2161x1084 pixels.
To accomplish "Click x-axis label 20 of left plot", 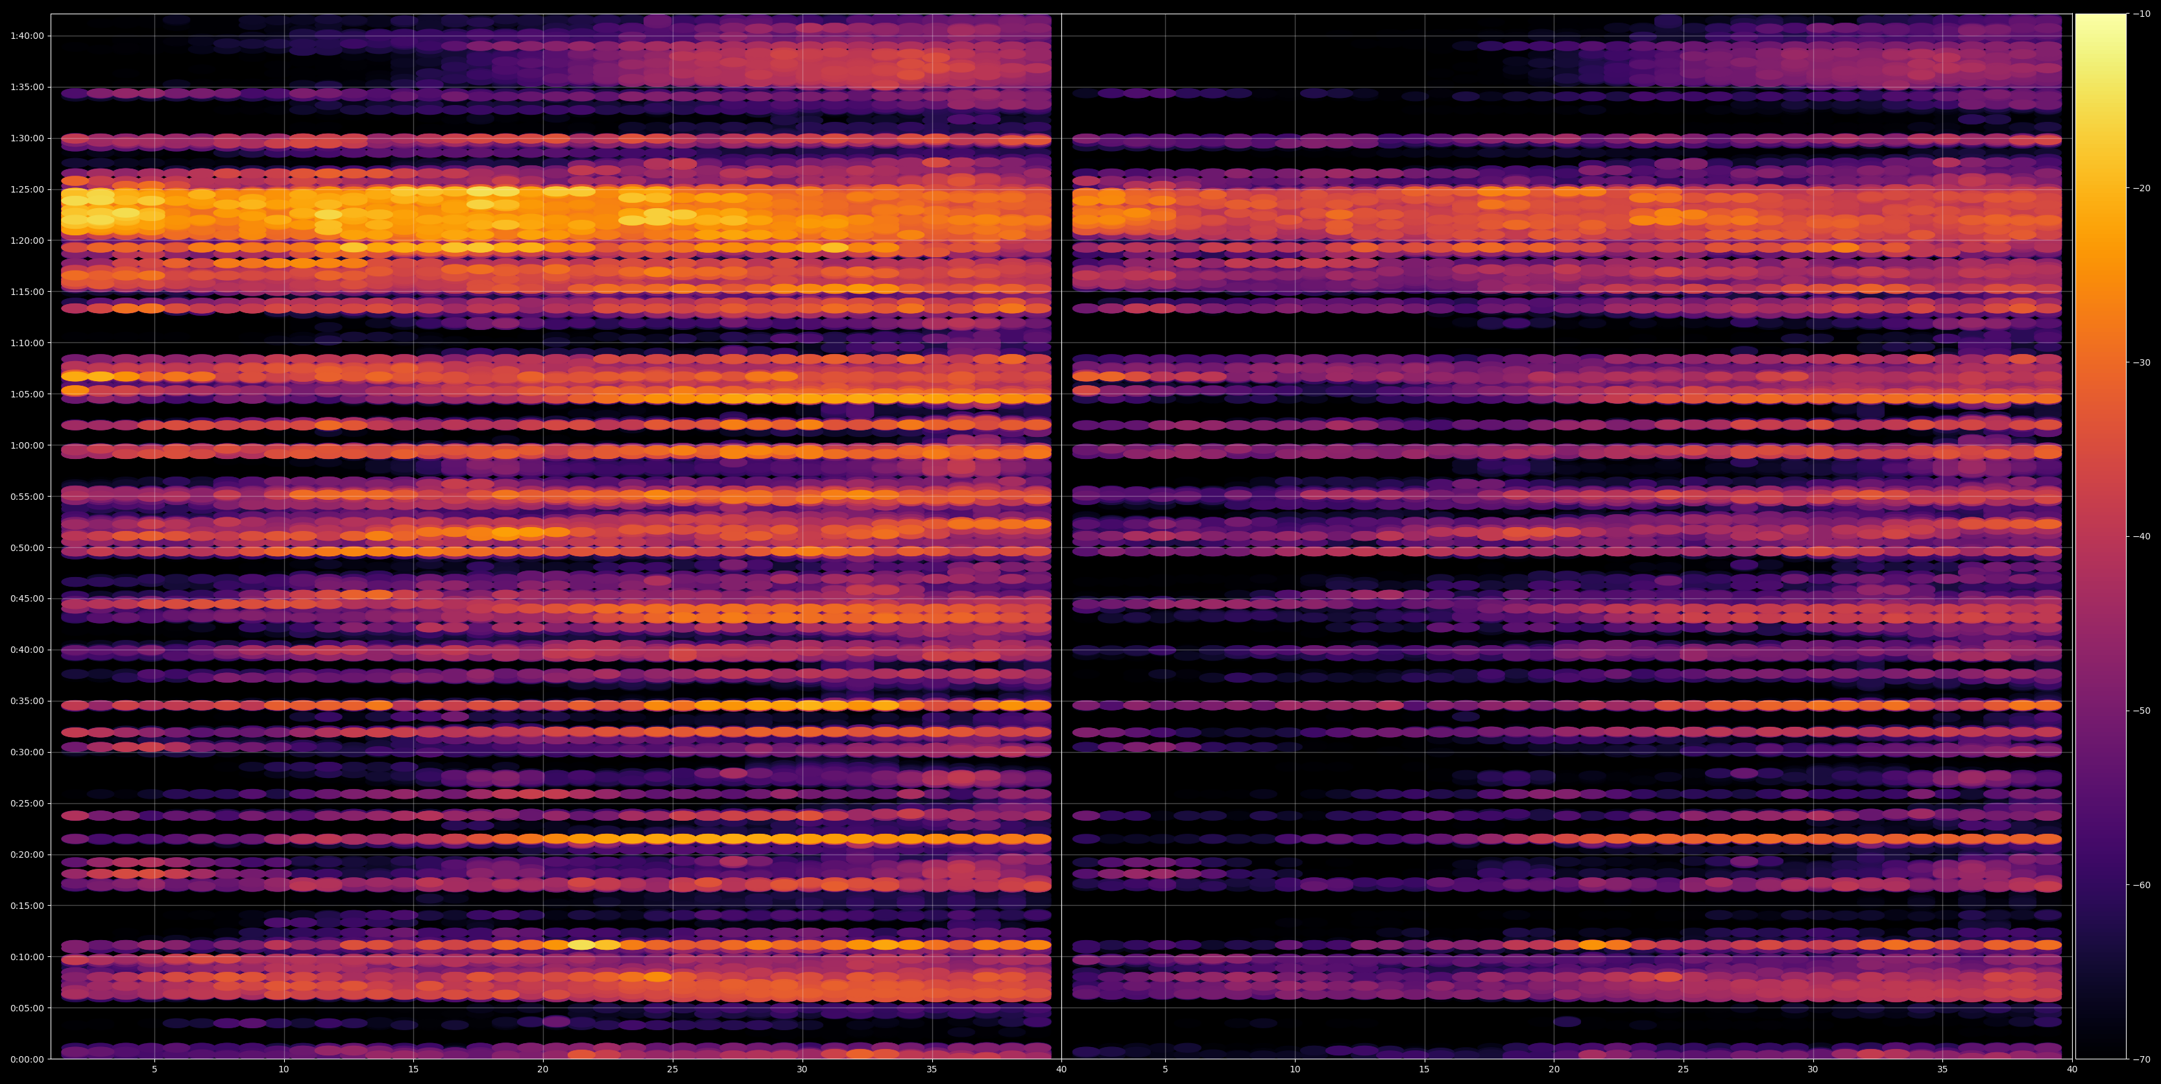I will (x=543, y=1070).
